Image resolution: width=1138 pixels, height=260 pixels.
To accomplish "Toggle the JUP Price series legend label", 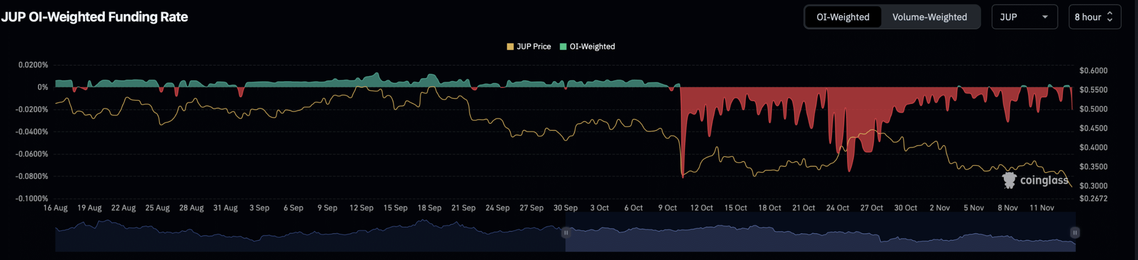I will click(x=533, y=47).
